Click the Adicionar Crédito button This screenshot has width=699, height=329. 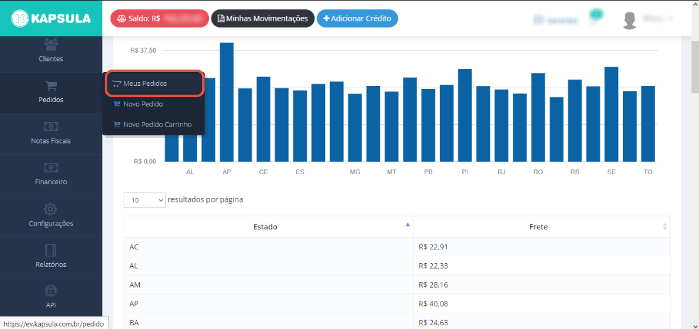point(357,19)
